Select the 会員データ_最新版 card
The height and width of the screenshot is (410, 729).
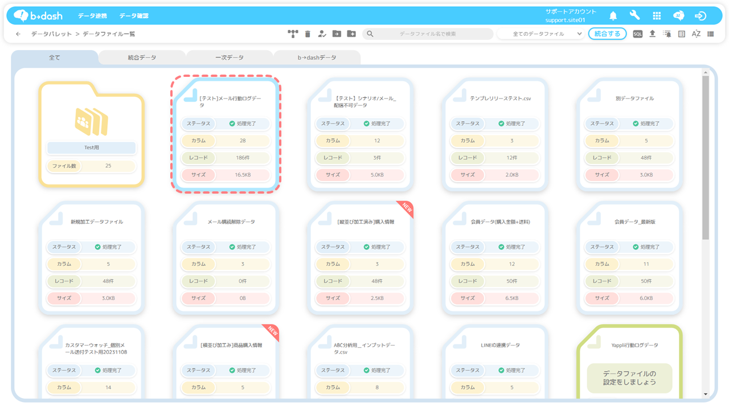[629, 258]
